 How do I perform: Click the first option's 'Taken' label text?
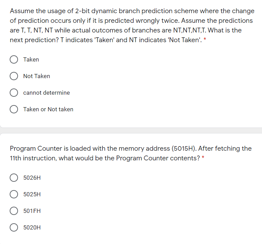coord(31,59)
